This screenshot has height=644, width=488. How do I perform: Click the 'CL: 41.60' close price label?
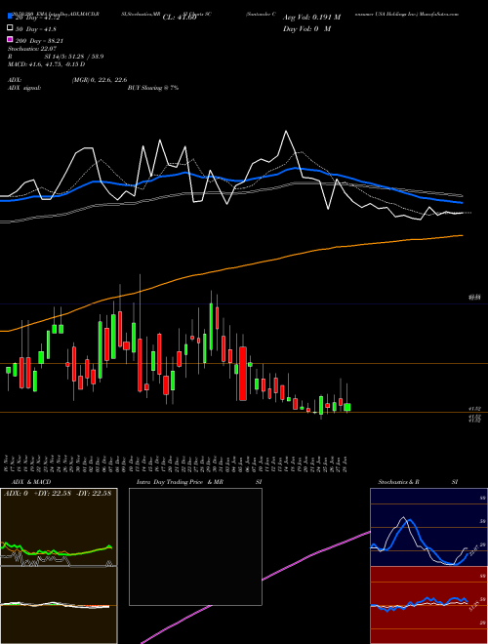tap(180, 18)
